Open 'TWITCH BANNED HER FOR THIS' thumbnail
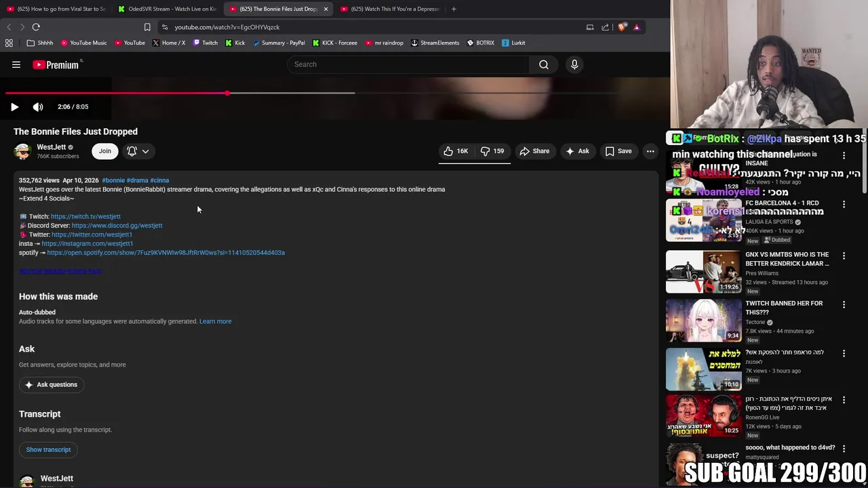 click(703, 321)
